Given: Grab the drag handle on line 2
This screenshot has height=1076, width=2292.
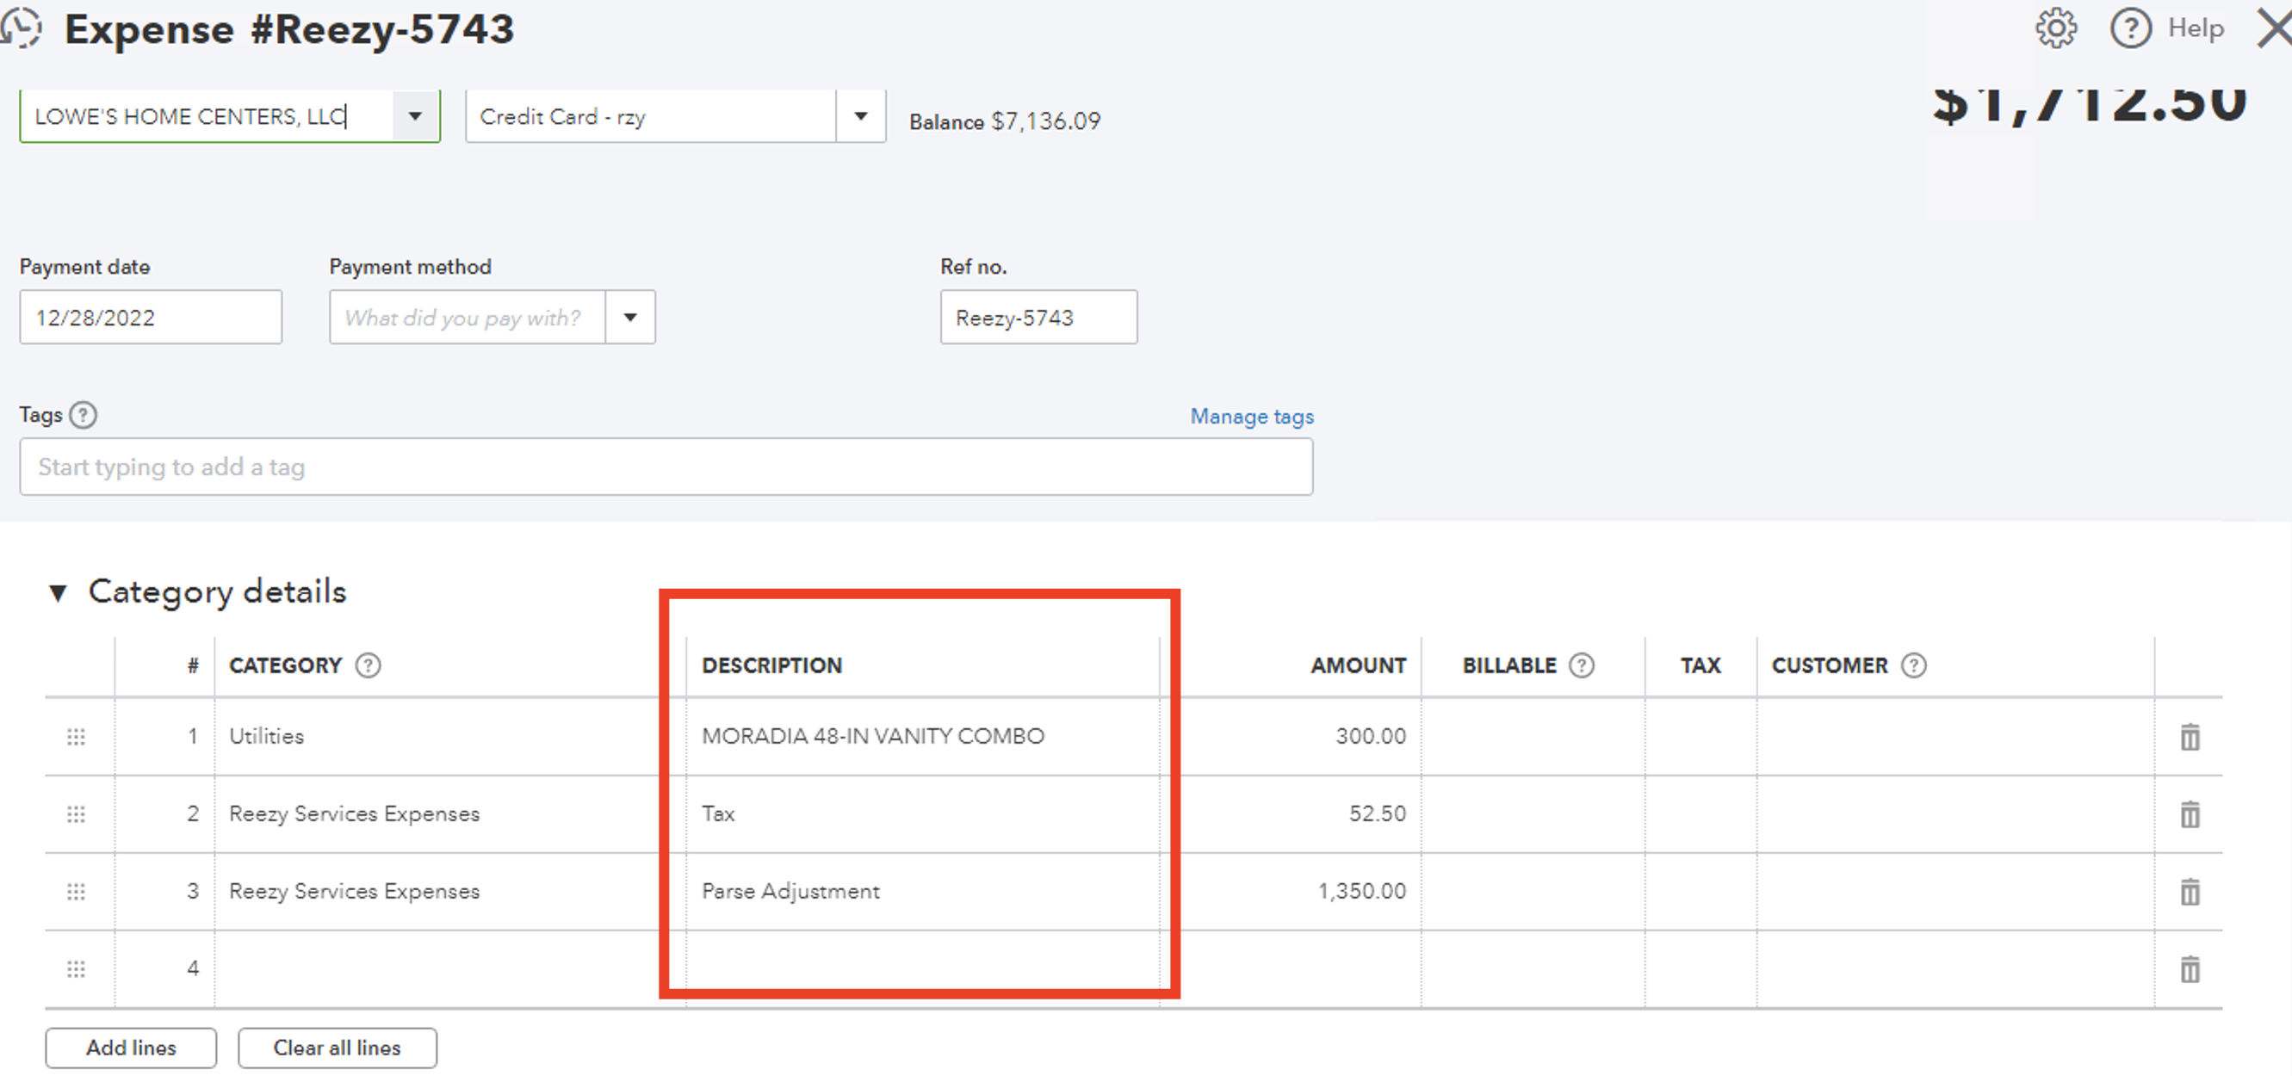Looking at the screenshot, I should pyautogui.click(x=76, y=813).
